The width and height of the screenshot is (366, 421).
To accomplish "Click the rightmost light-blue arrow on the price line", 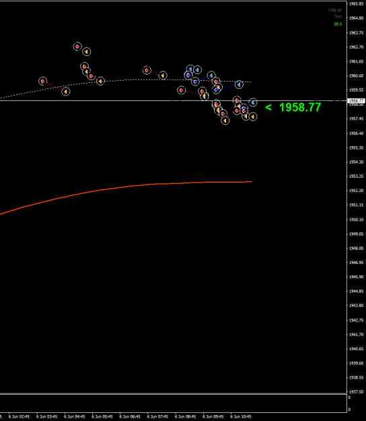I will coord(253,102).
